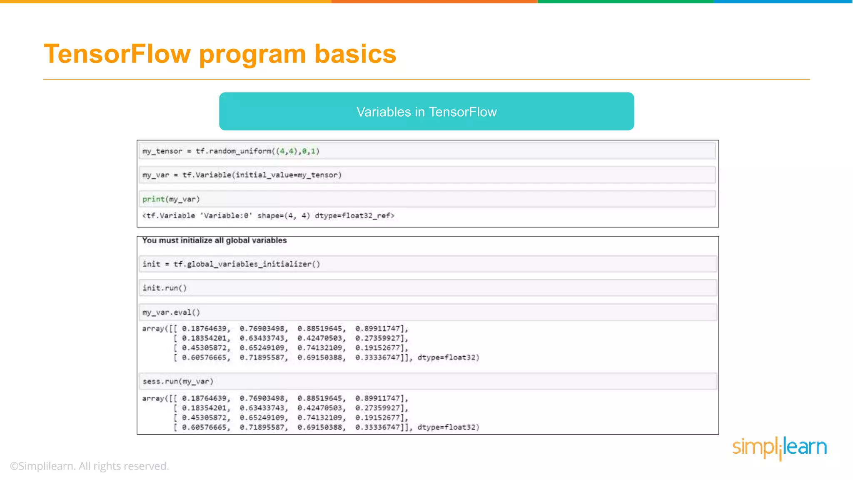This screenshot has width=853, height=480.
Task: Click the Simplilearn copyright notice
Action: (x=90, y=466)
